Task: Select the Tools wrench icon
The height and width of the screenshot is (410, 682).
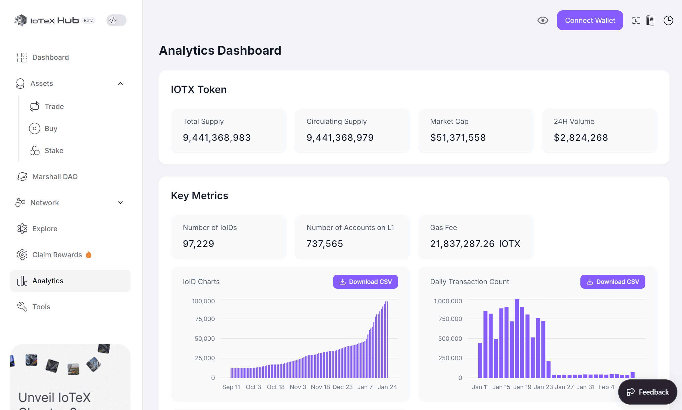Action: [21, 306]
